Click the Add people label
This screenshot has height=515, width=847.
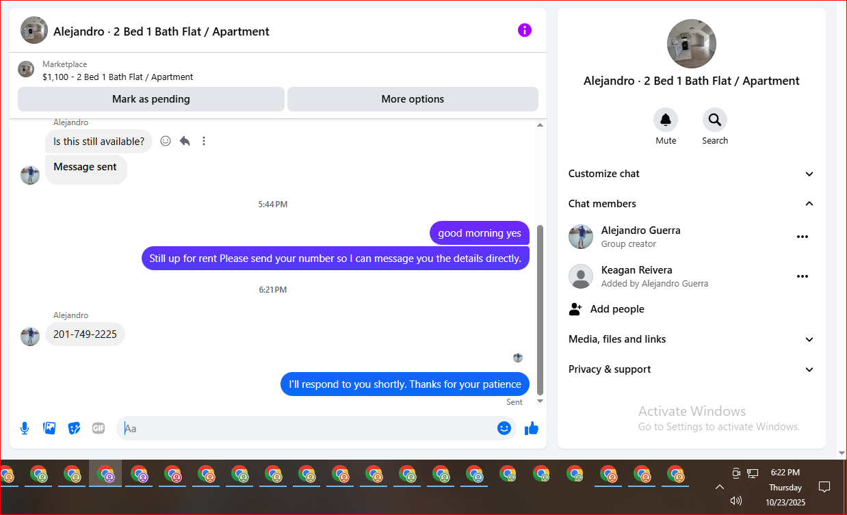click(617, 309)
